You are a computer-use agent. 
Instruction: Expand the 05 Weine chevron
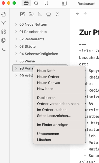pyautogui.click(x=16, y=61)
